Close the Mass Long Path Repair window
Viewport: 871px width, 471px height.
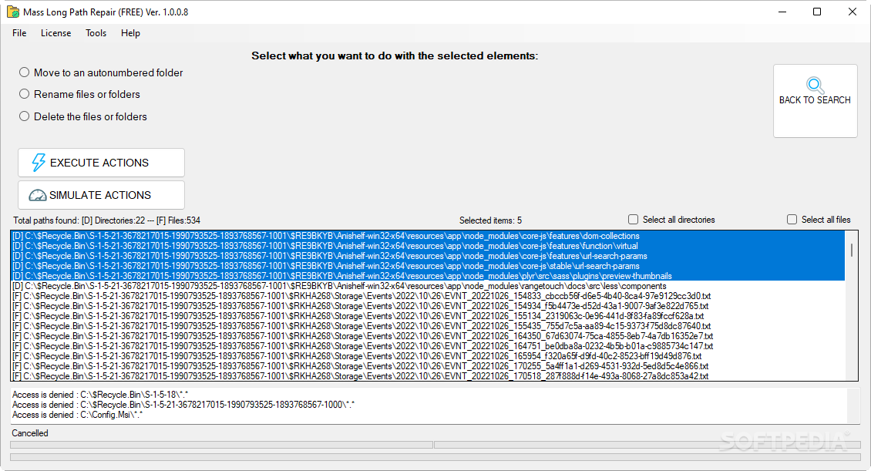pos(852,12)
